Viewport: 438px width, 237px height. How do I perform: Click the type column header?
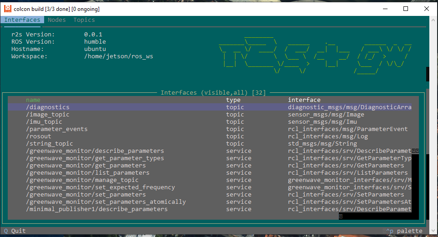[x=233, y=100]
